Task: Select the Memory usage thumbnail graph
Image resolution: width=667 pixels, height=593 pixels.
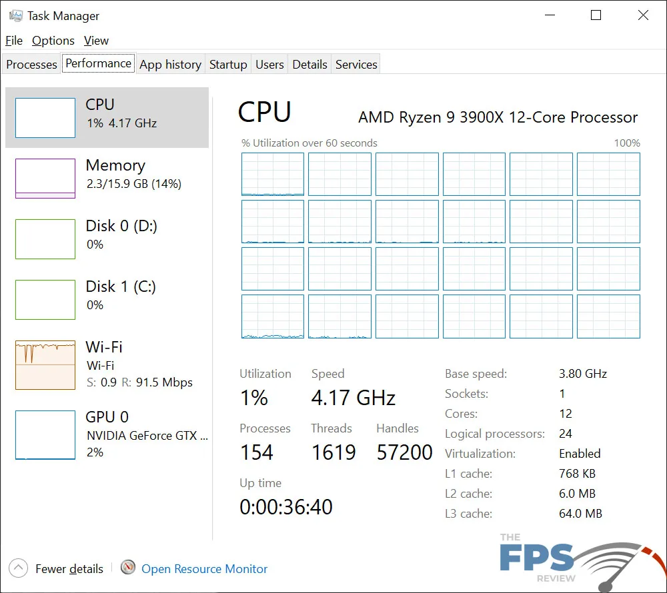Action: (45, 179)
